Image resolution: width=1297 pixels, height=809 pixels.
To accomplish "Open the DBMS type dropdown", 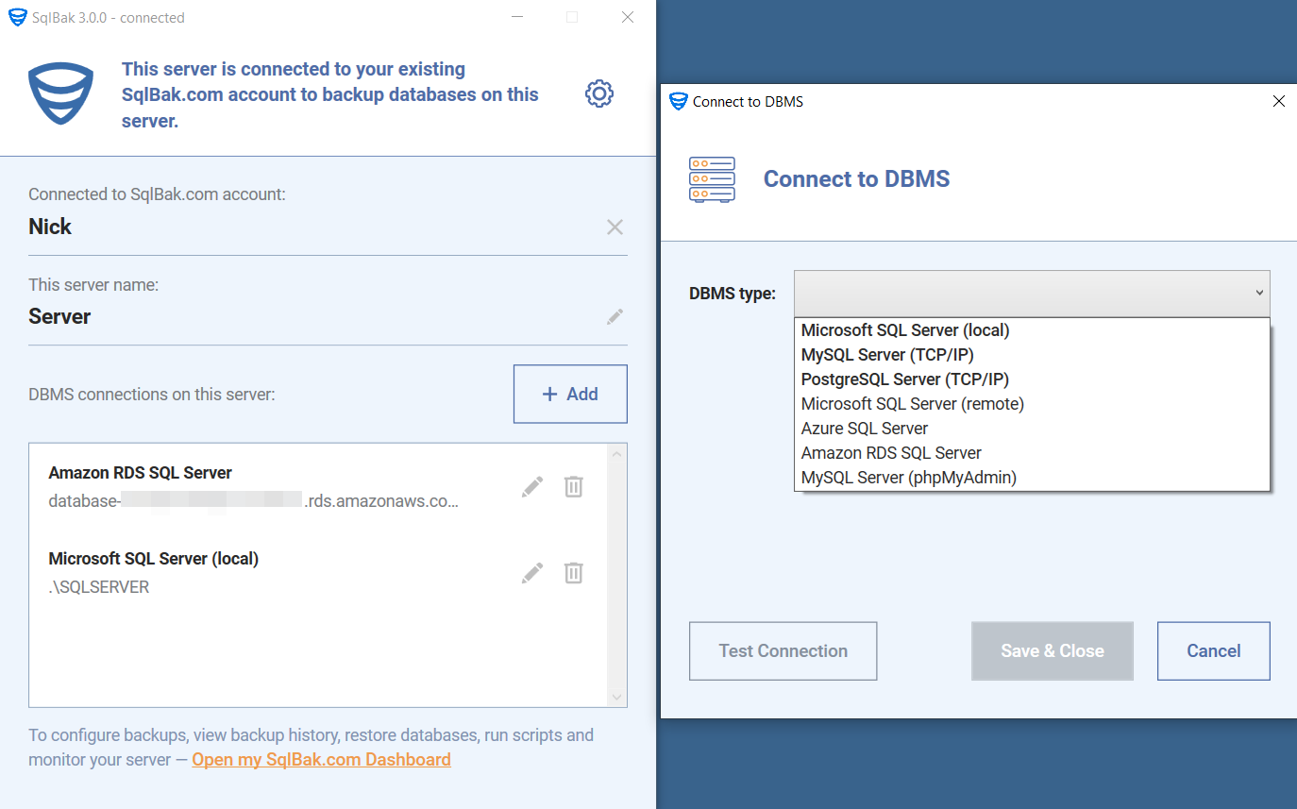I will [1032, 293].
